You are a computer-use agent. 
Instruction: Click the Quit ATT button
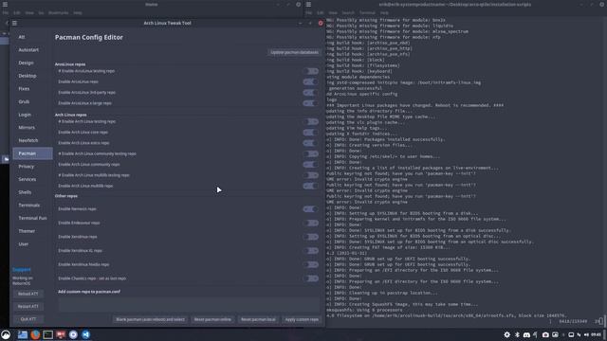[x=28, y=319]
